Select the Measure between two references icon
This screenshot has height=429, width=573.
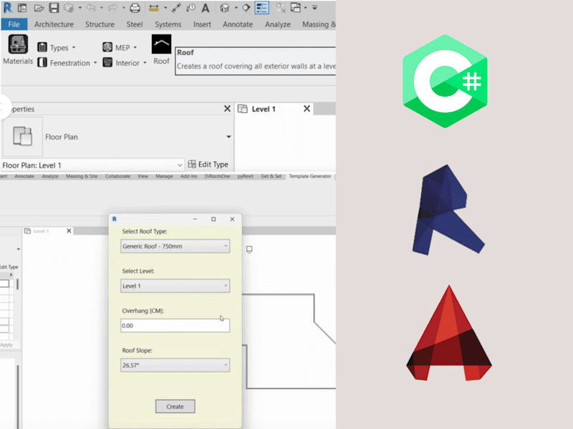(154, 8)
